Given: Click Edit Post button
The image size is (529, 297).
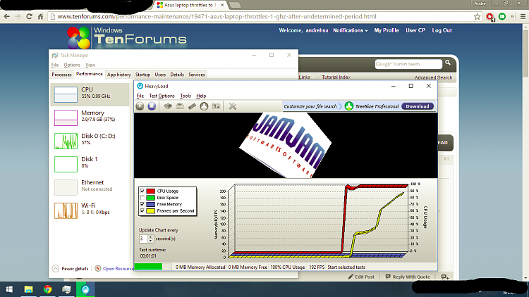Looking at the screenshot, I should point(361,277).
